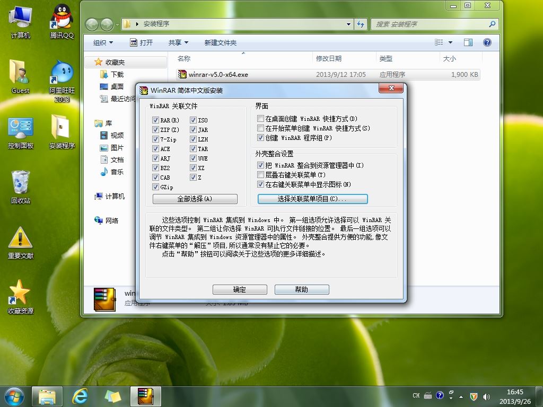Click the WinRAR taskbar icon

(x=146, y=396)
